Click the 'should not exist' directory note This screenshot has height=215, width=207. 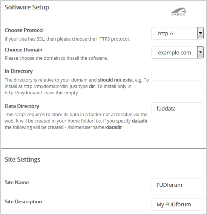(x=115, y=80)
